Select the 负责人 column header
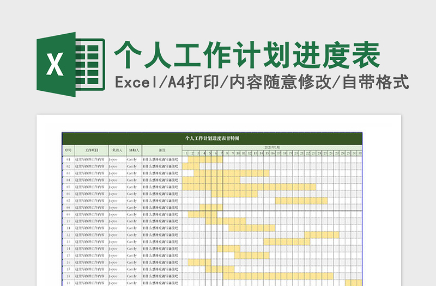436x286 pixels. tap(117, 150)
